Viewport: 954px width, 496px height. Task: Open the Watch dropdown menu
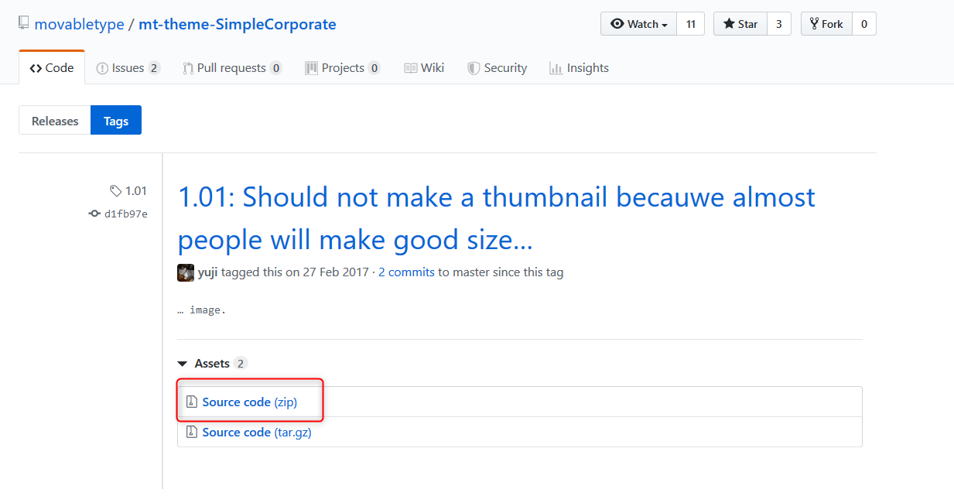[x=638, y=24]
